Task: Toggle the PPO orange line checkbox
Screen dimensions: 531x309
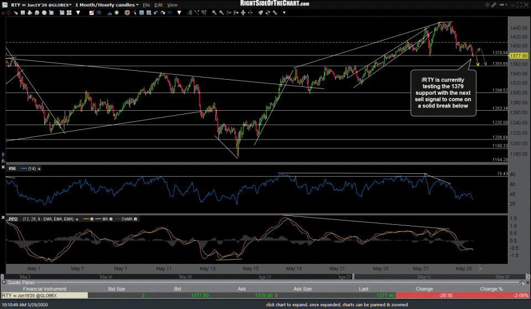Action: (x=91, y=219)
